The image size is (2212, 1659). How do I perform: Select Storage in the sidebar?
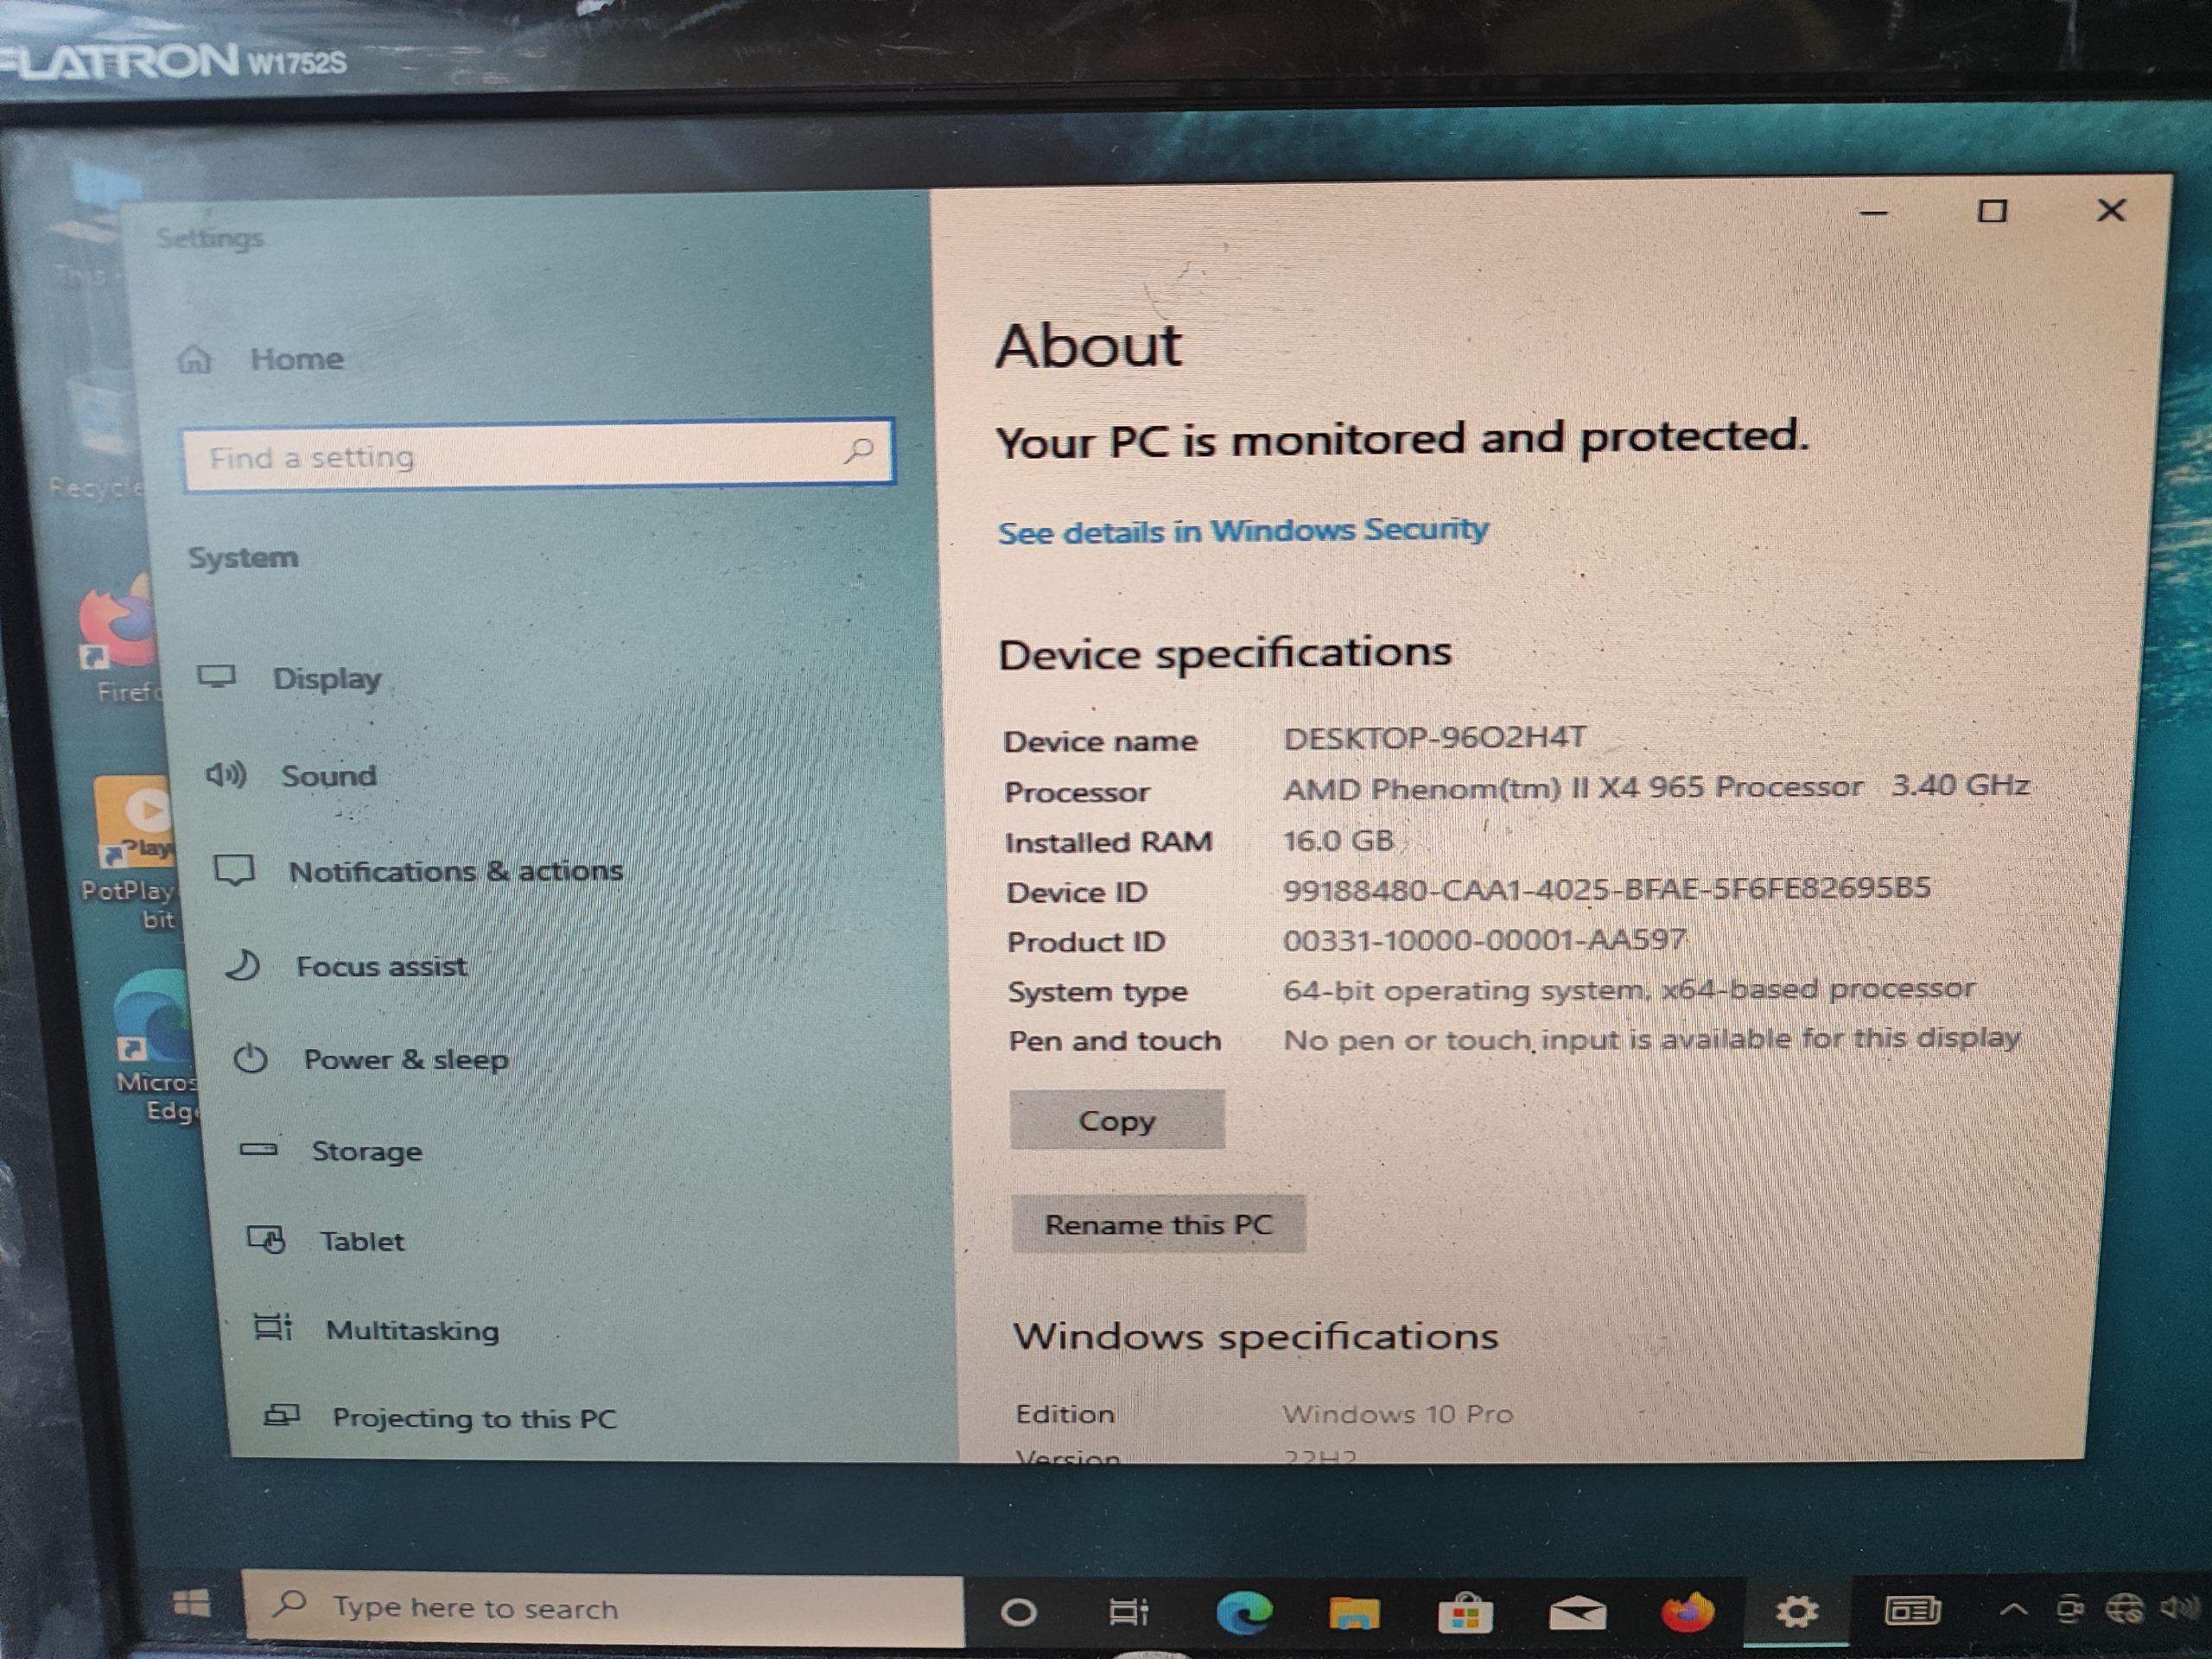pyautogui.click(x=366, y=1152)
